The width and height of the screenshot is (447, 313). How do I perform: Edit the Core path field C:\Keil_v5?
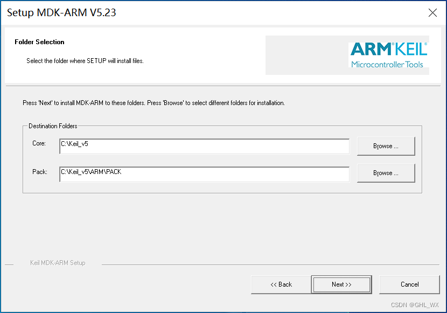205,146
